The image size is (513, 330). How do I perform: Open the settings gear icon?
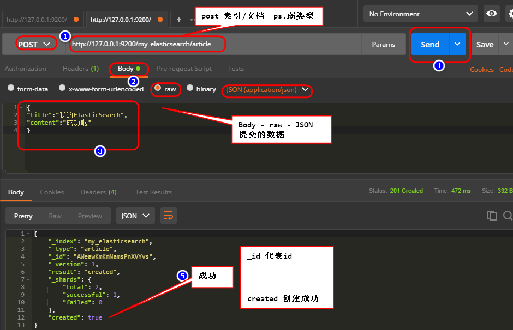coord(510,14)
